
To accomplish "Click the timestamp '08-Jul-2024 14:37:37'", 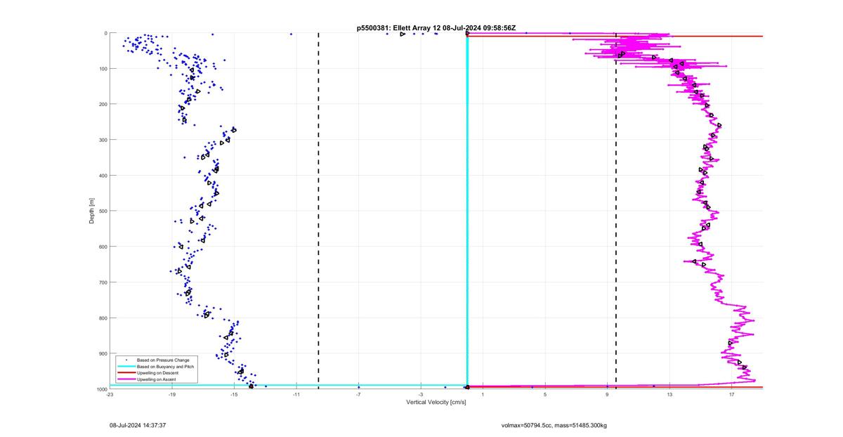I will [138, 425].
